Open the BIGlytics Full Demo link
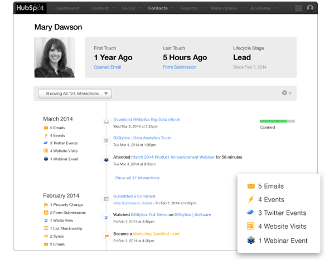 (x=149, y=214)
